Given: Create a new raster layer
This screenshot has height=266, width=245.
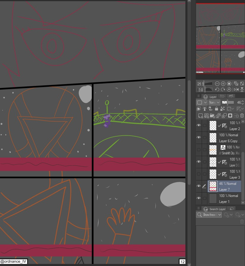Looking at the screenshot, I should (x=201, y=116).
